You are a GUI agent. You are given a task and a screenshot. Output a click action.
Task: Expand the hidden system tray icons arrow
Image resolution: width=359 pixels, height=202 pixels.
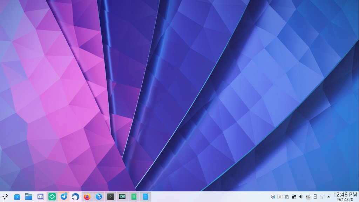328,197
